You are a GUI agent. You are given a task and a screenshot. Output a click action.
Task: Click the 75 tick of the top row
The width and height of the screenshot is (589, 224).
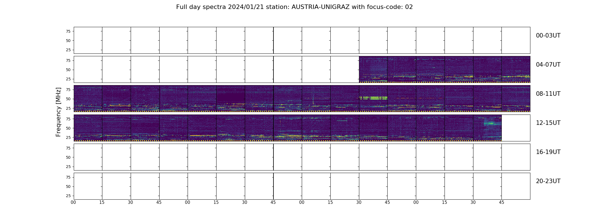click(68, 31)
